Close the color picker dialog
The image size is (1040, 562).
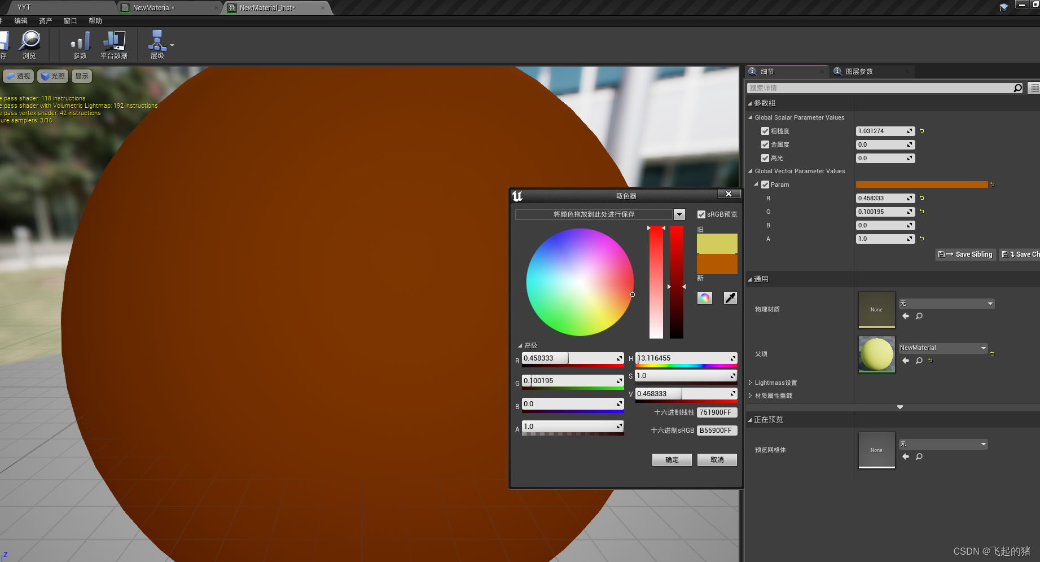click(x=729, y=194)
